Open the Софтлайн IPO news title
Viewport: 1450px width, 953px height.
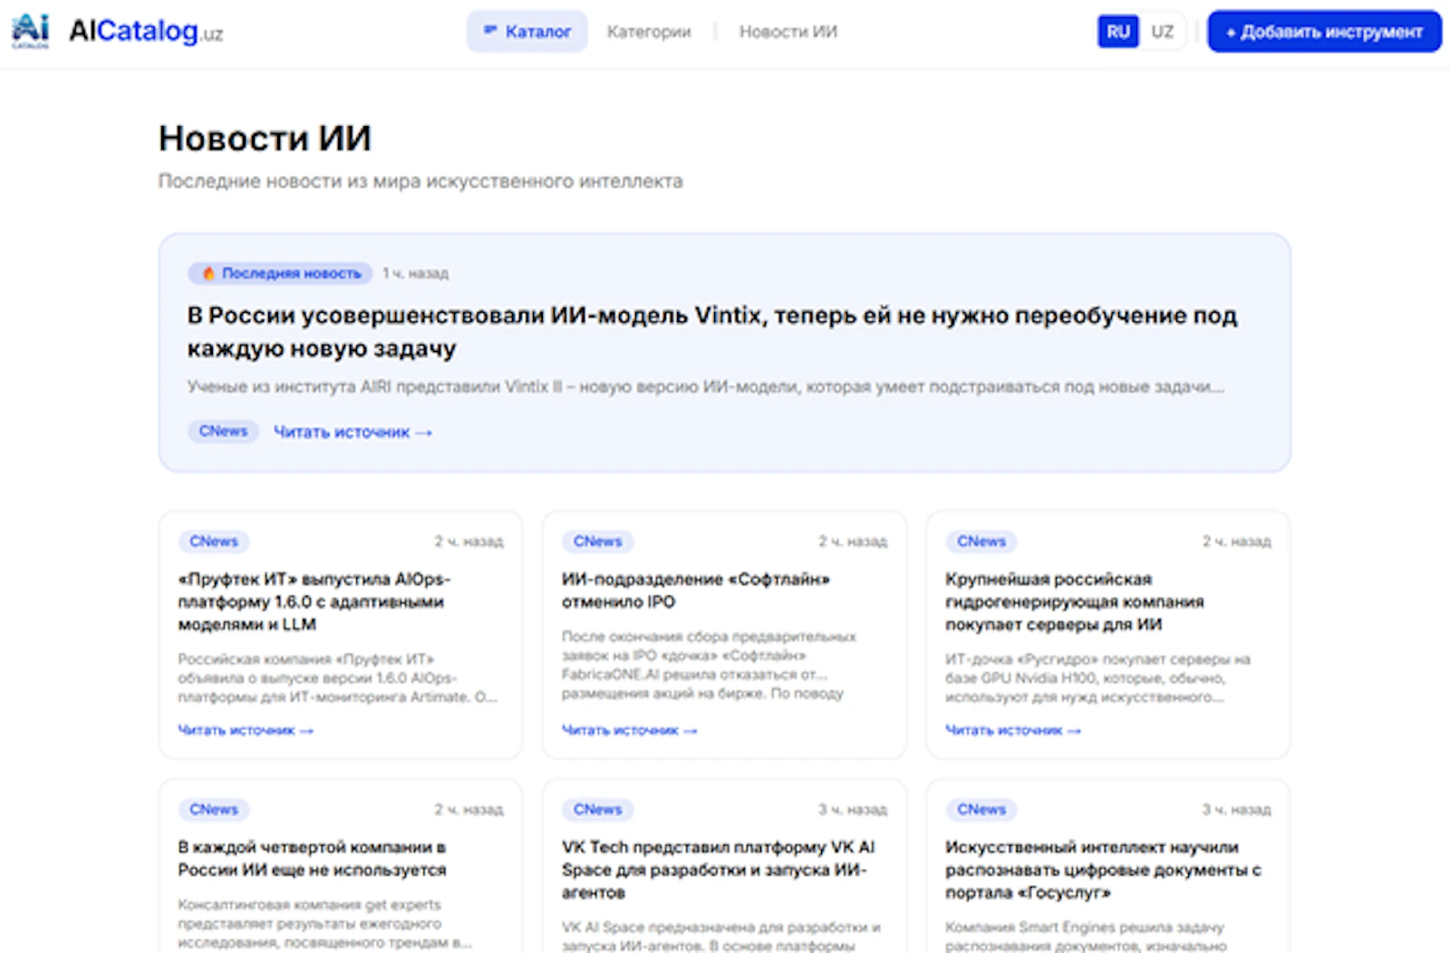(x=695, y=590)
